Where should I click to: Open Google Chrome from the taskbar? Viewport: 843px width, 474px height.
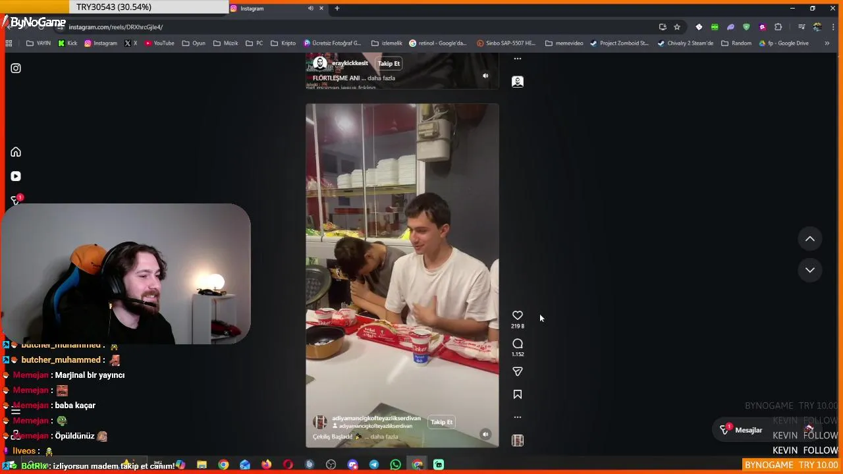(223, 465)
